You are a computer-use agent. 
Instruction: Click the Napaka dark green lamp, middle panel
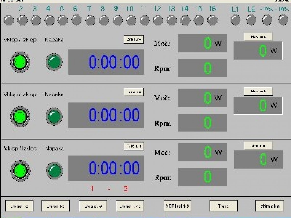pyautogui.click(x=54, y=117)
